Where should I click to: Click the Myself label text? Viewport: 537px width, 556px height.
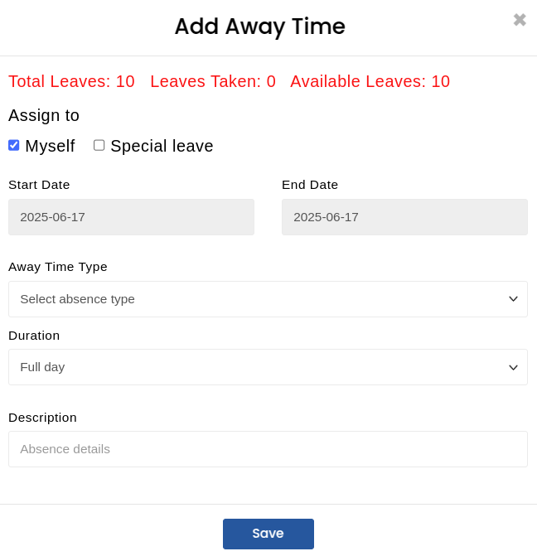[50, 146]
